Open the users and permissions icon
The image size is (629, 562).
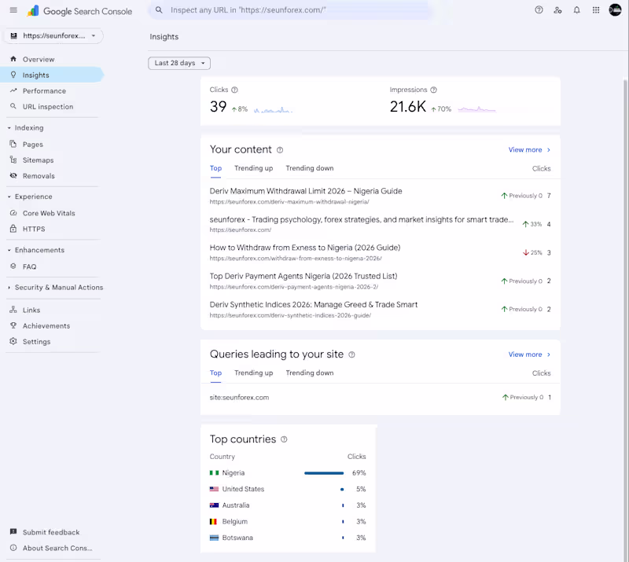tap(557, 10)
